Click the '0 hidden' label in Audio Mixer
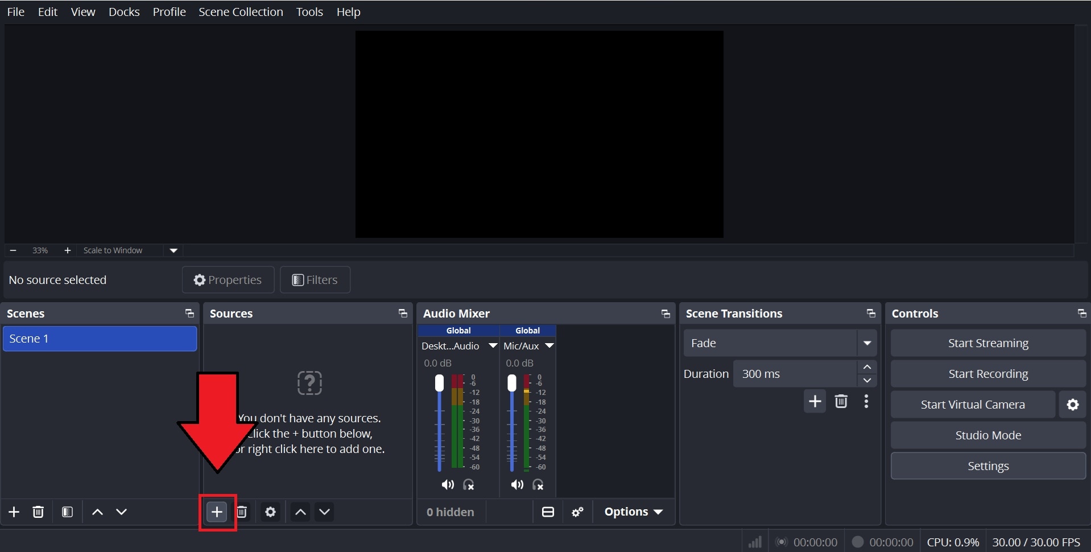The width and height of the screenshot is (1091, 552). pos(451,512)
